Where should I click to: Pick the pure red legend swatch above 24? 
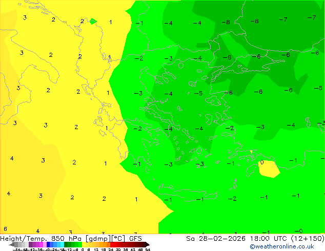point(112,244)
